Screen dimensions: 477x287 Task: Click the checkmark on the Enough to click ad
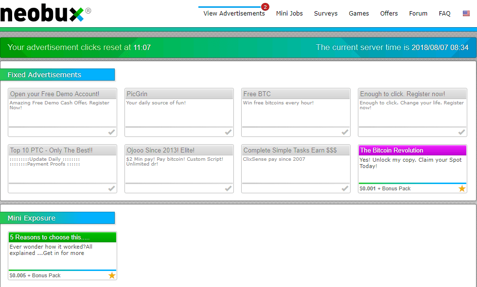click(x=462, y=132)
